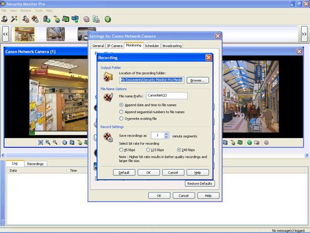Click green monitor icon under the mall camera view
The height and width of the screenshot is (233, 310).
240,143
